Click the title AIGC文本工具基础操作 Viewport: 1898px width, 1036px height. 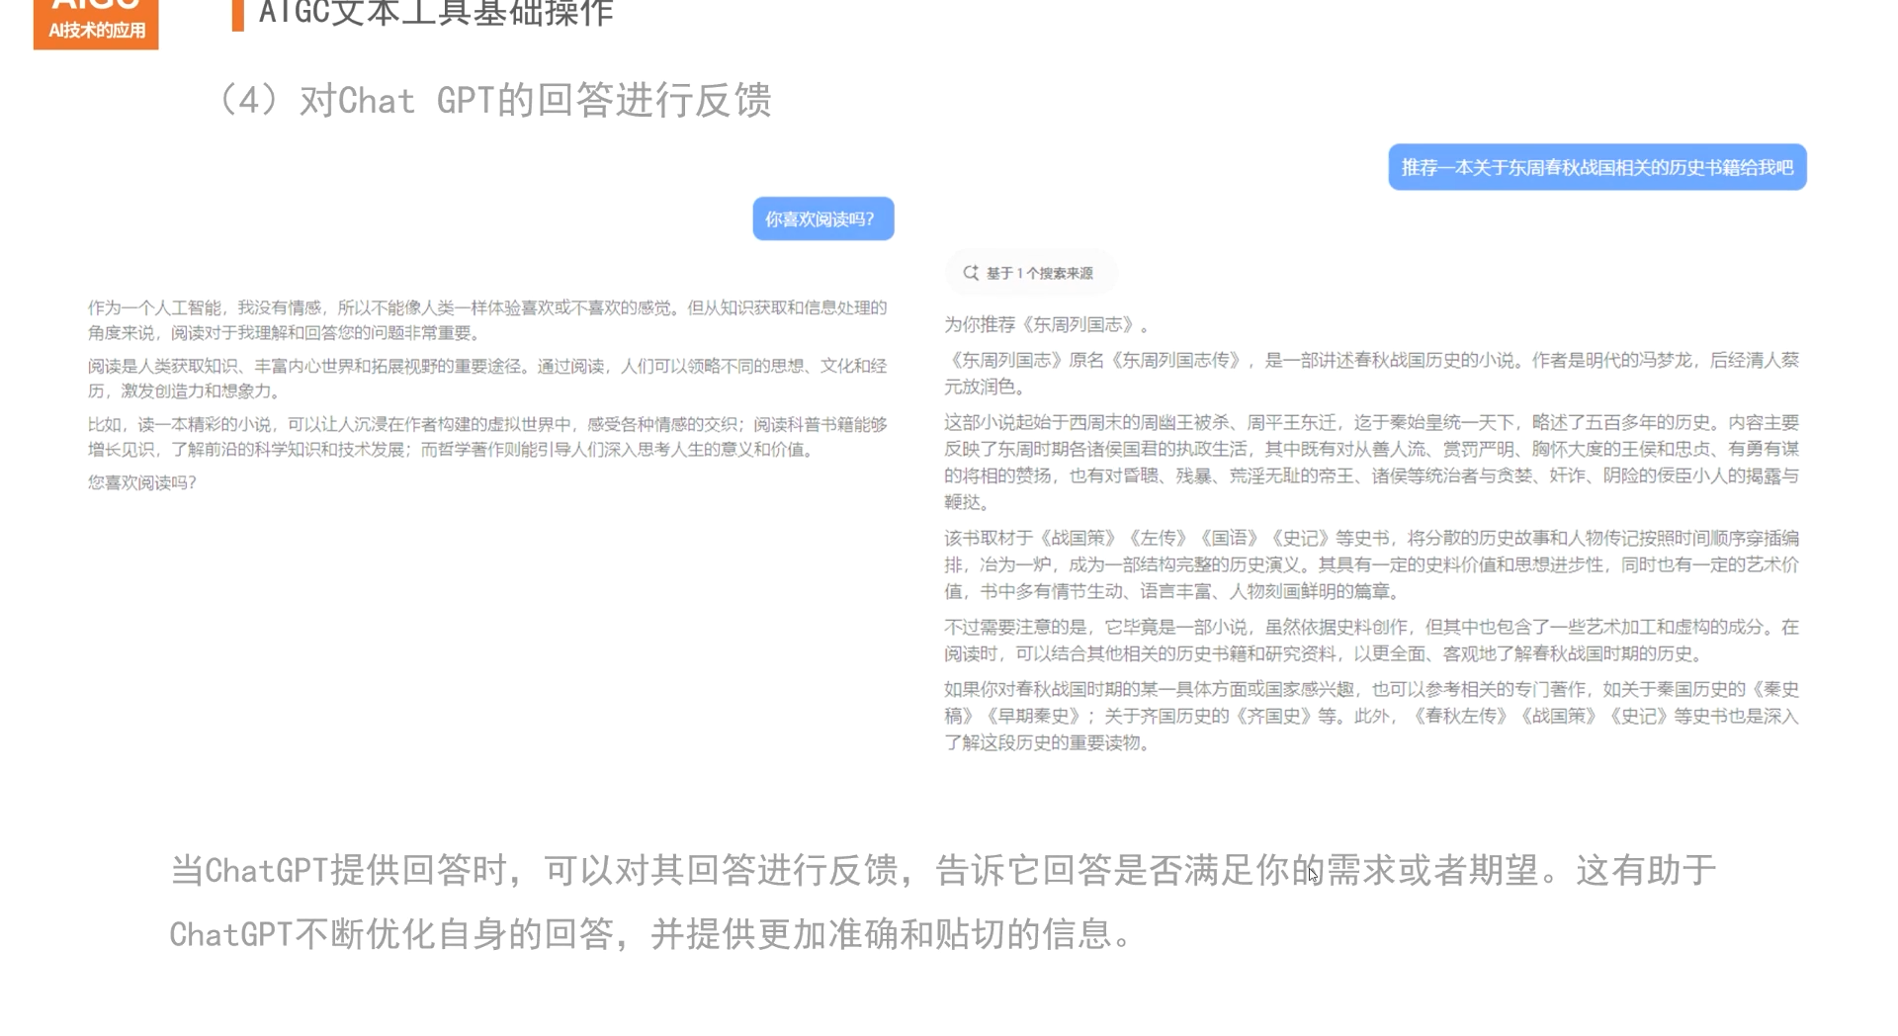[x=436, y=13]
